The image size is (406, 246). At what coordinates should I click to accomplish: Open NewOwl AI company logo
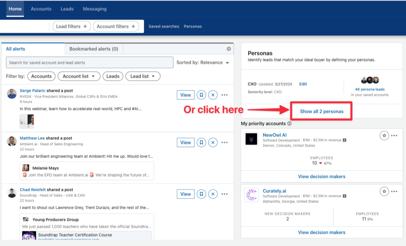(251, 139)
